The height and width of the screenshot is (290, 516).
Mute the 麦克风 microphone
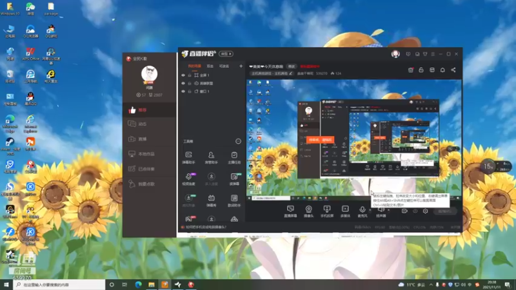tap(362, 211)
